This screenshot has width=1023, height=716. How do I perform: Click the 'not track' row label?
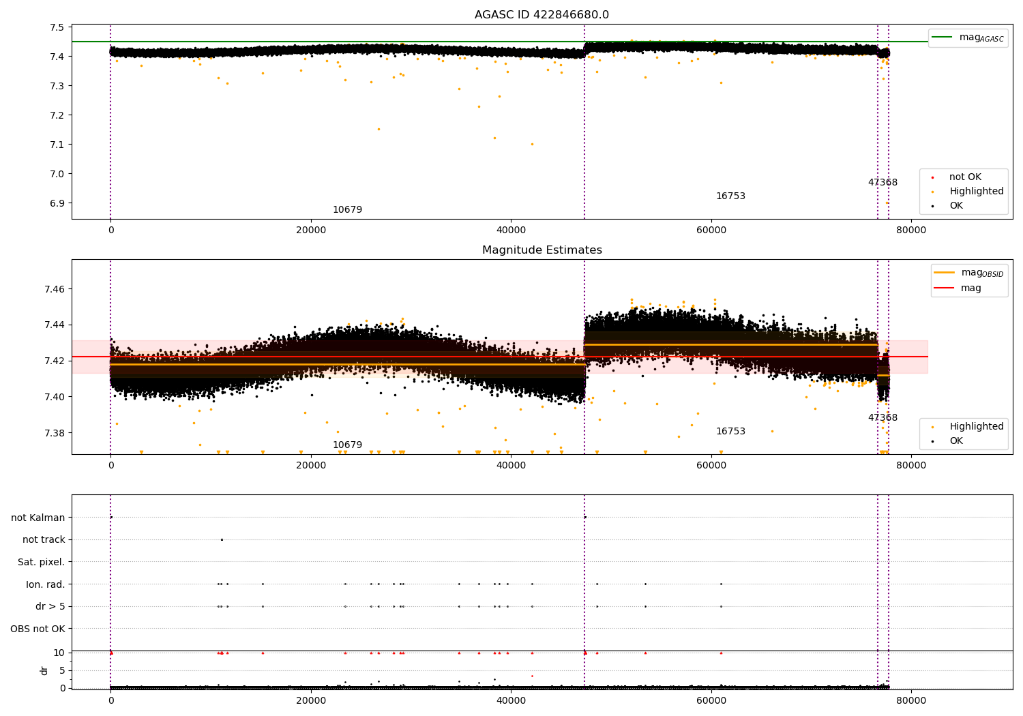pyautogui.click(x=44, y=539)
